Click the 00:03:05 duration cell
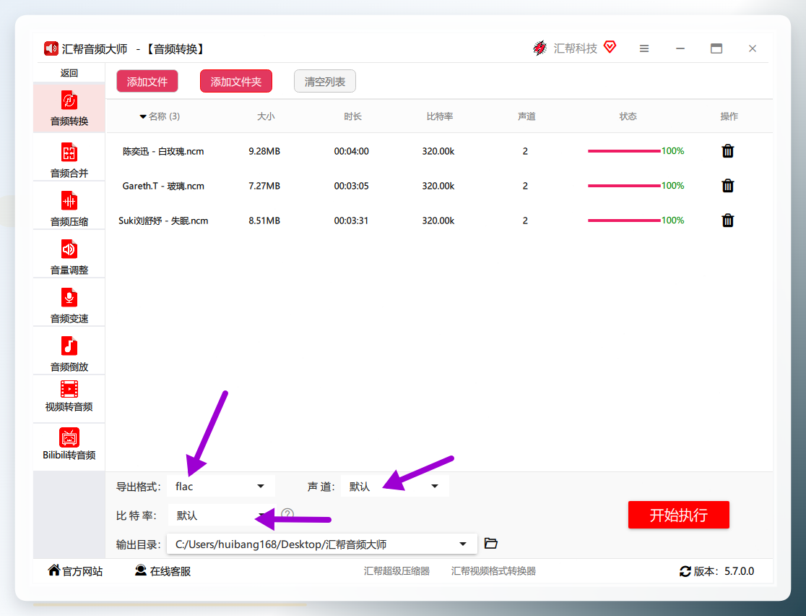This screenshot has width=806, height=616. click(x=351, y=186)
